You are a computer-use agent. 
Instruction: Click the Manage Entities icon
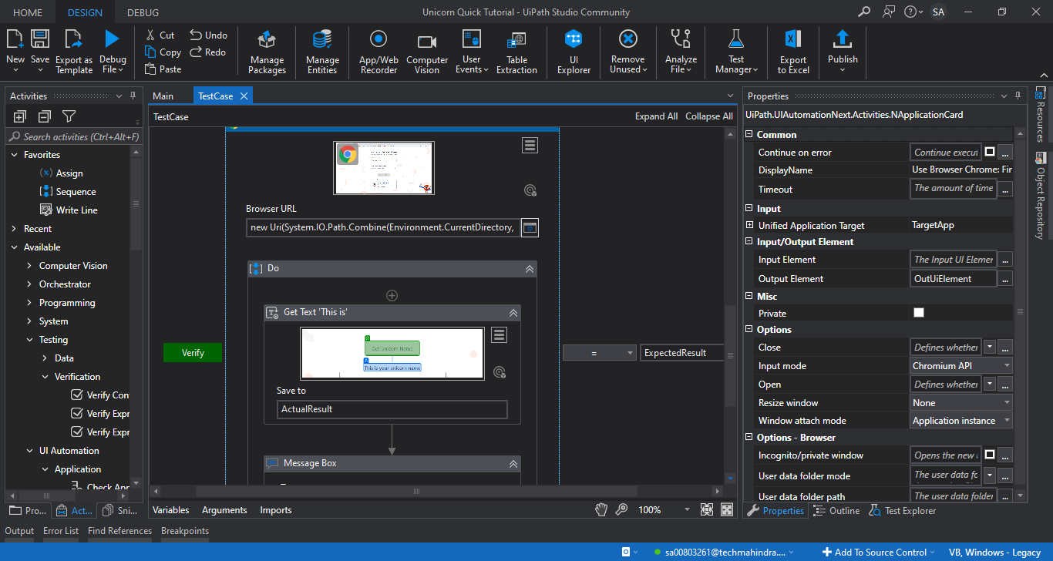pos(322,52)
